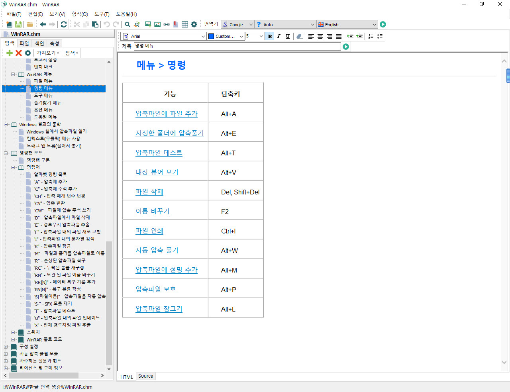Go back with the left arrow icon
This screenshot has width=510, height=392.
pyautogui.click(x=43, y=24)
